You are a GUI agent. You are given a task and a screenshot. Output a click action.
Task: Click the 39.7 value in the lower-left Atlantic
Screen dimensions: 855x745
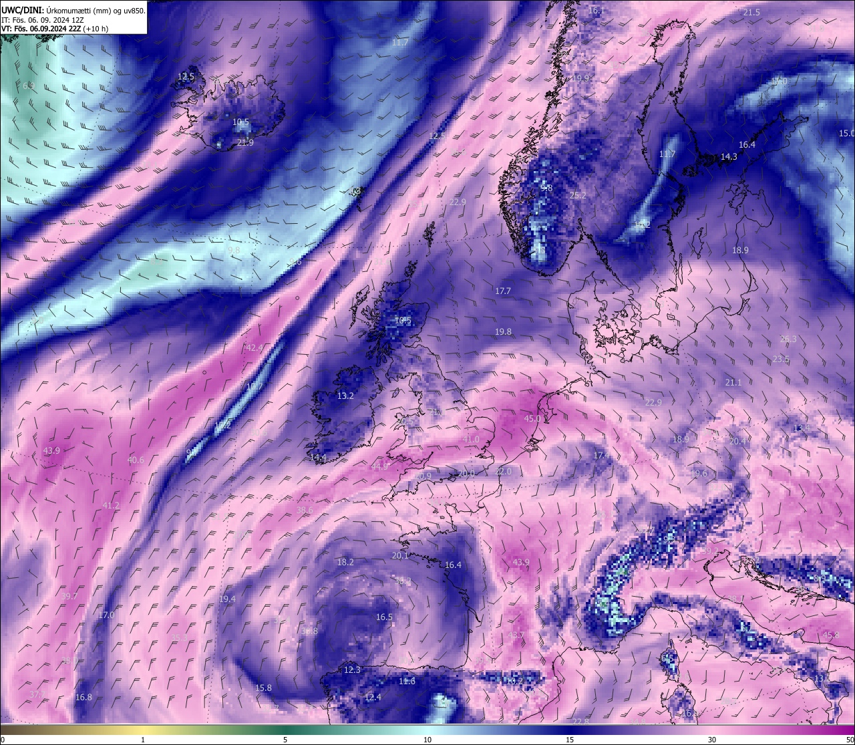69,596
